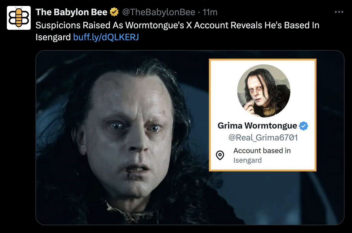The height and width of the screenshot is (233, 352).
Task: Click the word "Wormtongue's" in the tweet headline
Action: [x=155, y=25]
